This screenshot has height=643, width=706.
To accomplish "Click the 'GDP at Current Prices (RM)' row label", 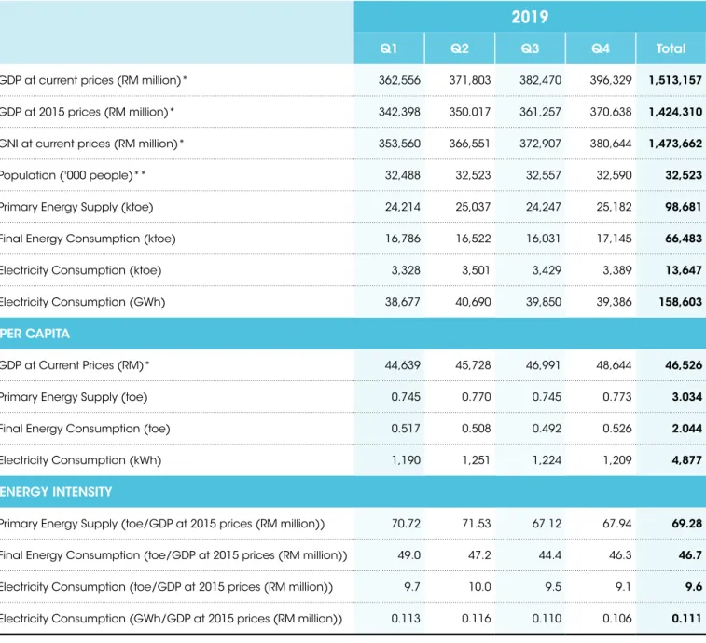I will [75, 365].
